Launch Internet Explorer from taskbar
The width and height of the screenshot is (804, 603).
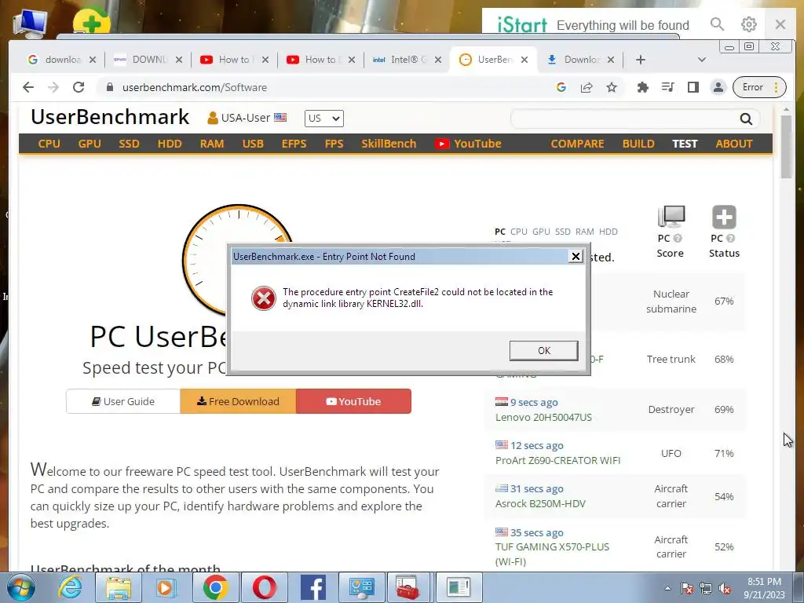[70, 587]
